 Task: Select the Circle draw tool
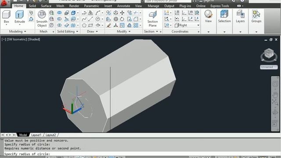tap(97, 19)
